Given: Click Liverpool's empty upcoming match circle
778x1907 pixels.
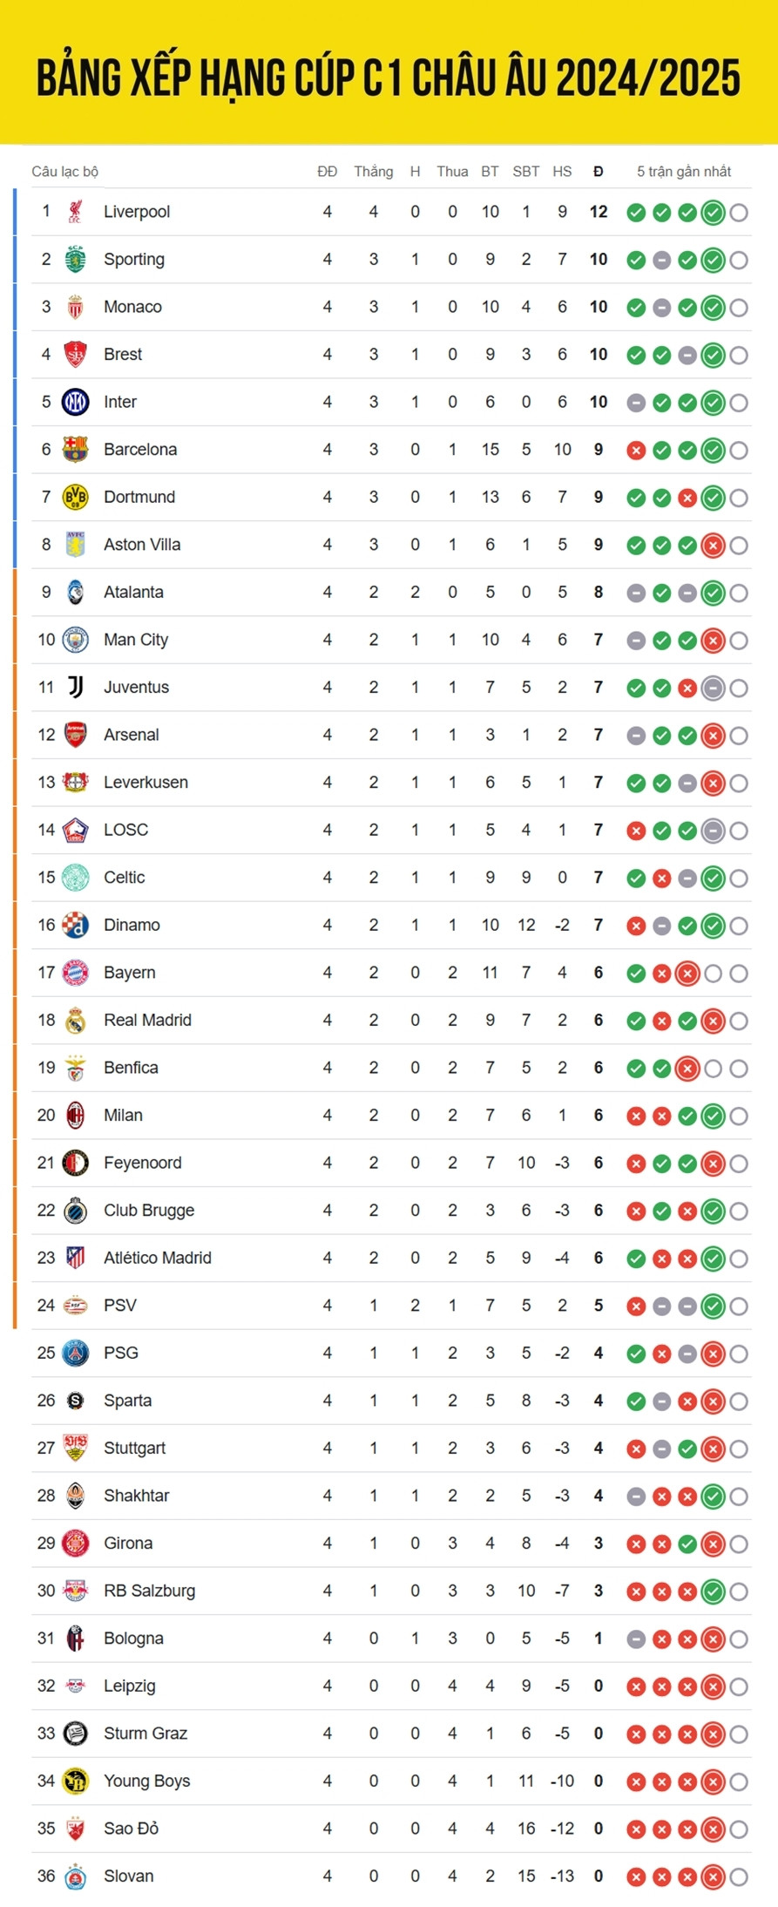Looking at the screenshot, I should point(739,213).
